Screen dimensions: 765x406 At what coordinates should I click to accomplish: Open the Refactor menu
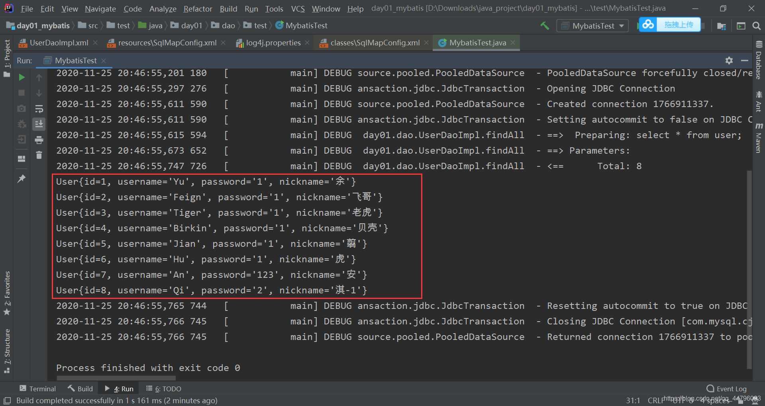pyautogui.click(x=198, y=9)
